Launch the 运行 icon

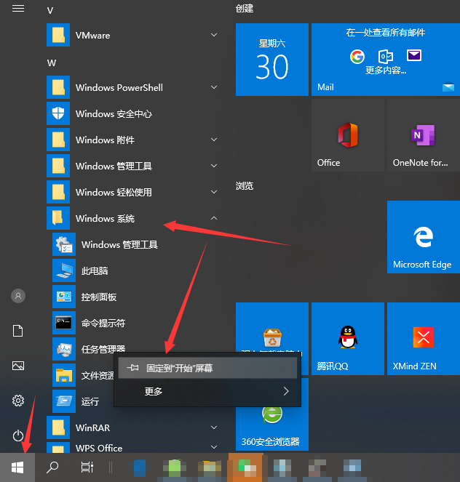tap(64, 401)
